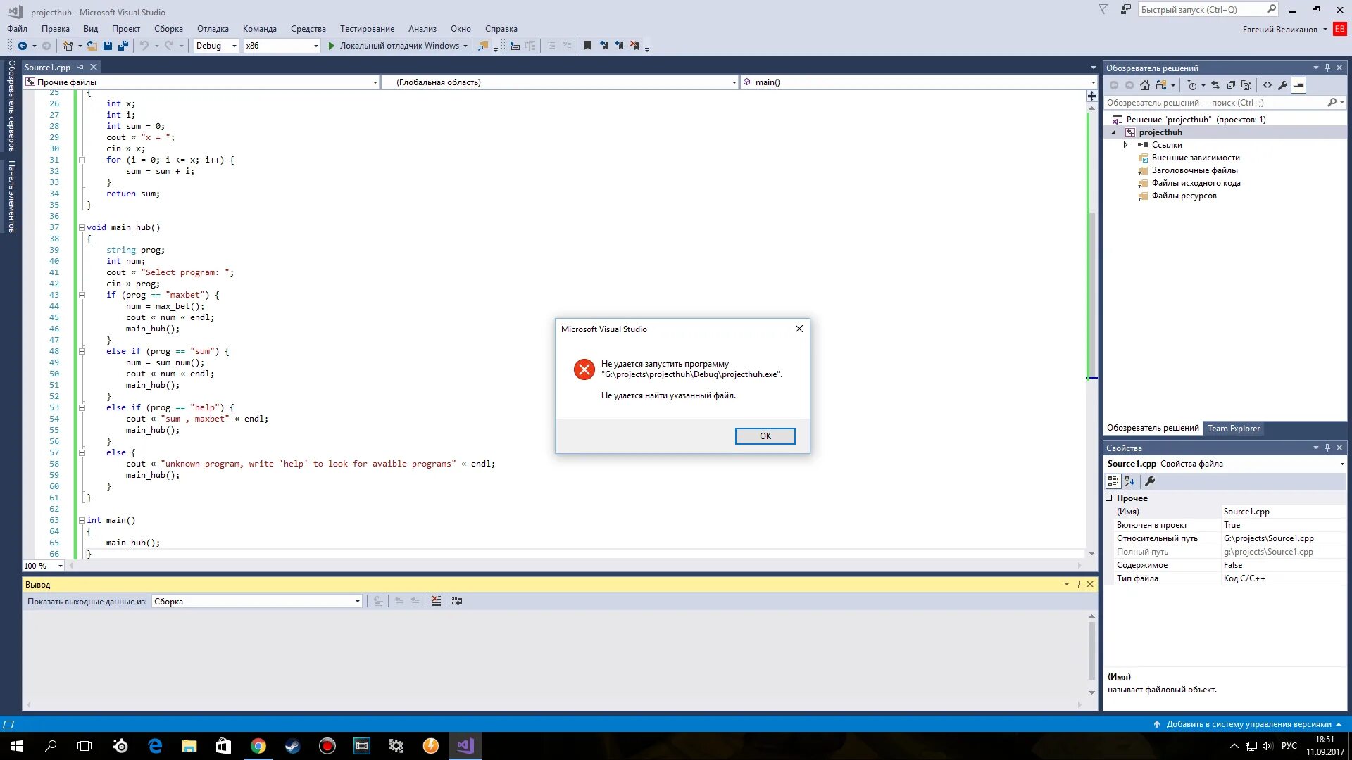Viewport: 1352px width, 760px height.
Task: Toggle word wrap in Output panel
Action: coord(457,601)
